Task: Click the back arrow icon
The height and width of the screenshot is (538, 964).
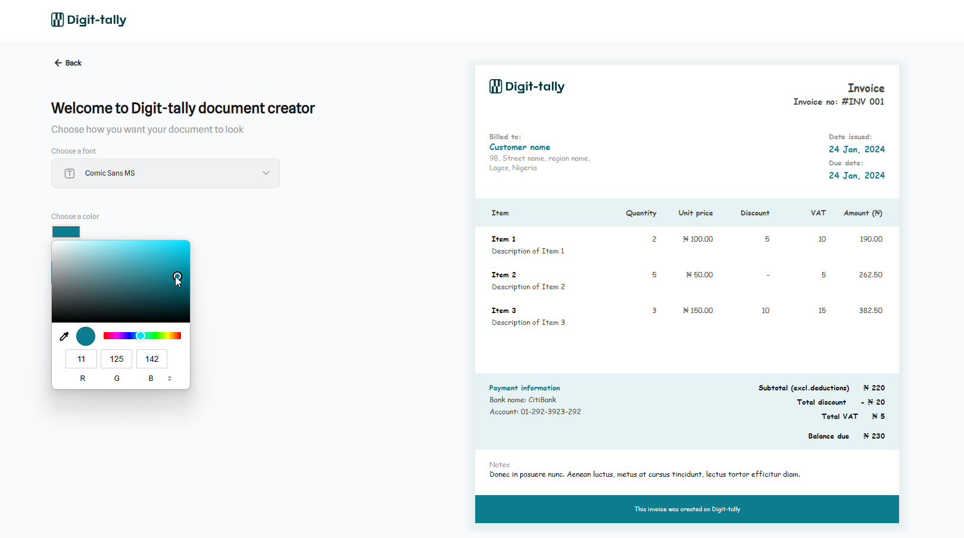Action: 58,62
